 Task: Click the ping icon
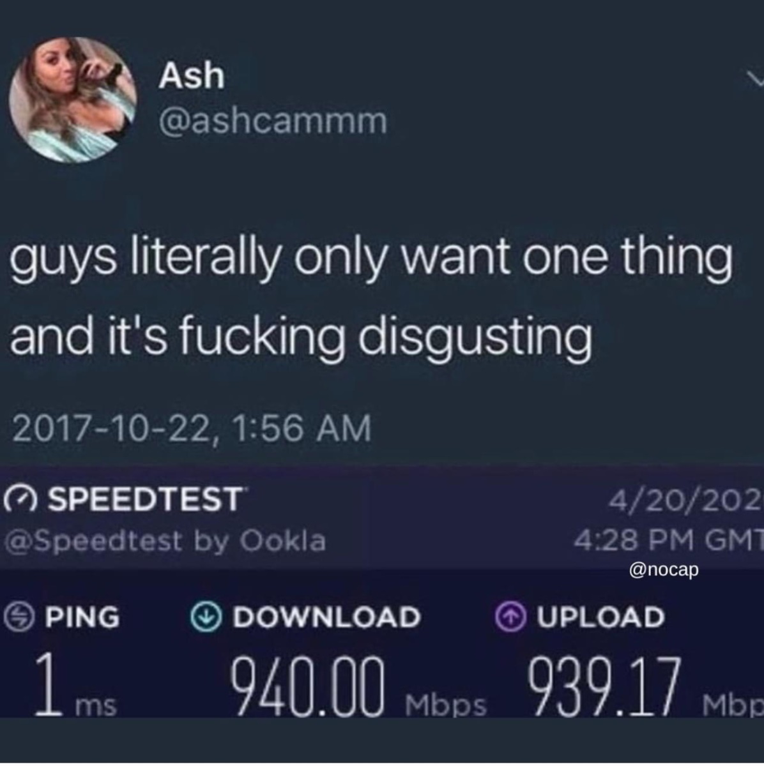pos(21,617)
